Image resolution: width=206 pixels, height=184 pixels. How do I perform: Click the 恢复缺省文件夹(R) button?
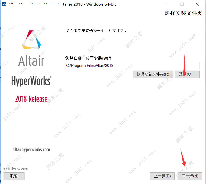pyautogui.click(x=153, y=74)
